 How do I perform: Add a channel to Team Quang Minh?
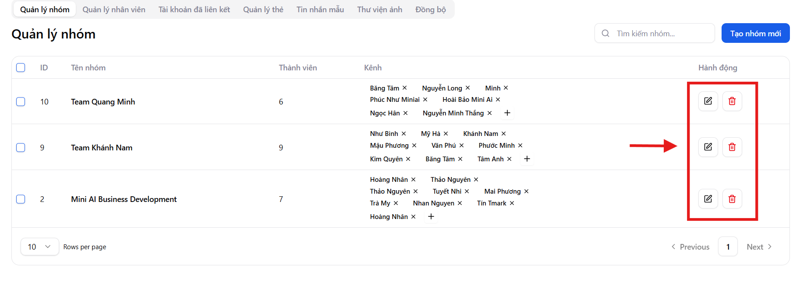pos(507,113)
